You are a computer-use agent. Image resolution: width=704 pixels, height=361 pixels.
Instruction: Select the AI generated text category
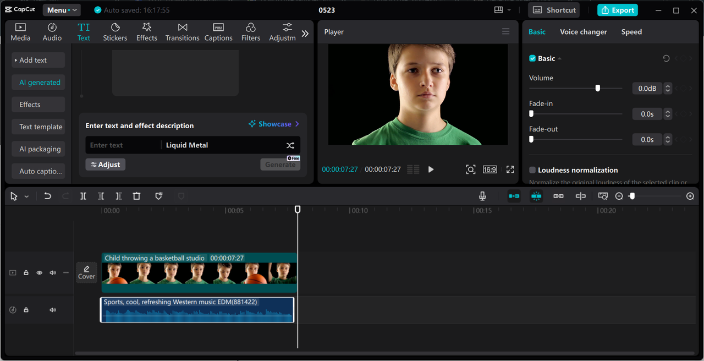pos(38,83)
